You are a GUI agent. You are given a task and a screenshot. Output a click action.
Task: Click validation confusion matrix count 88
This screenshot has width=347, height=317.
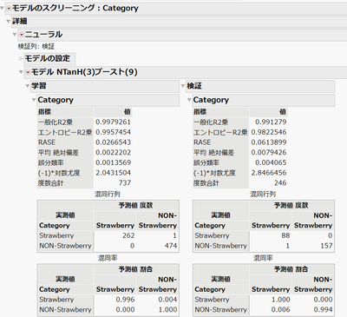pos(285,235)
